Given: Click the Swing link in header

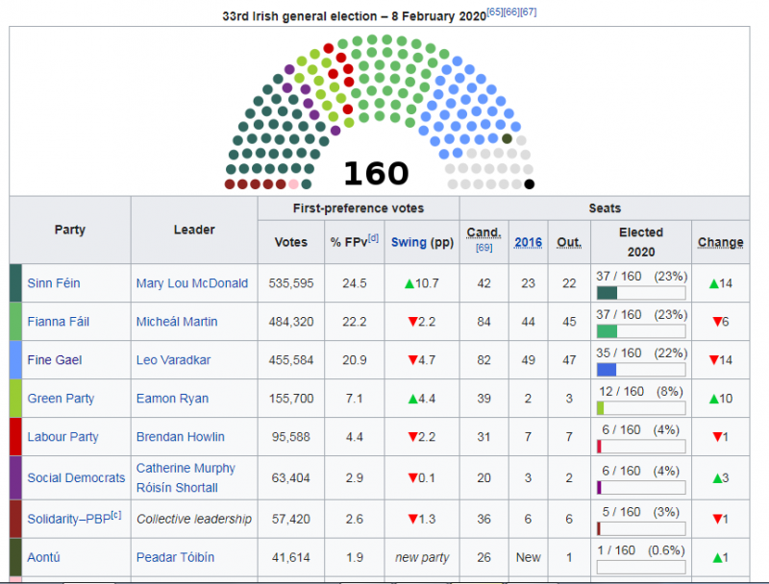Looking at the screenshot, I should (408, 242).
